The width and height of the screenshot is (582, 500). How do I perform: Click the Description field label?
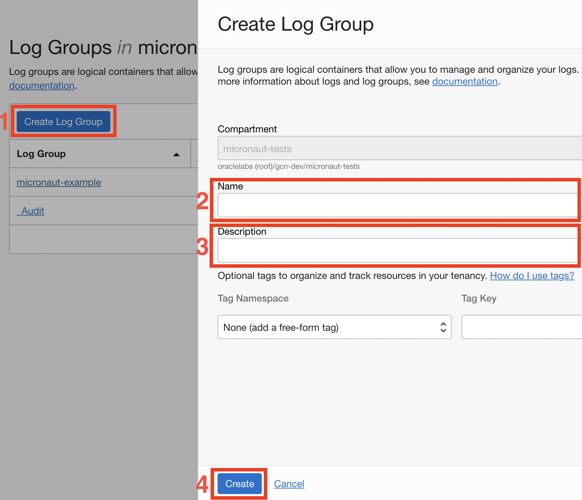click(x=242, y=232)
